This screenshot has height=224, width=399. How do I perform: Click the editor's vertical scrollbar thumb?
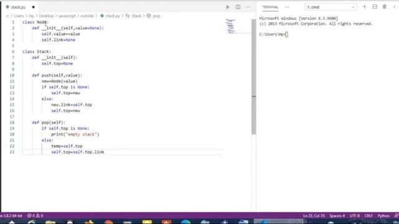coord(254,76)
